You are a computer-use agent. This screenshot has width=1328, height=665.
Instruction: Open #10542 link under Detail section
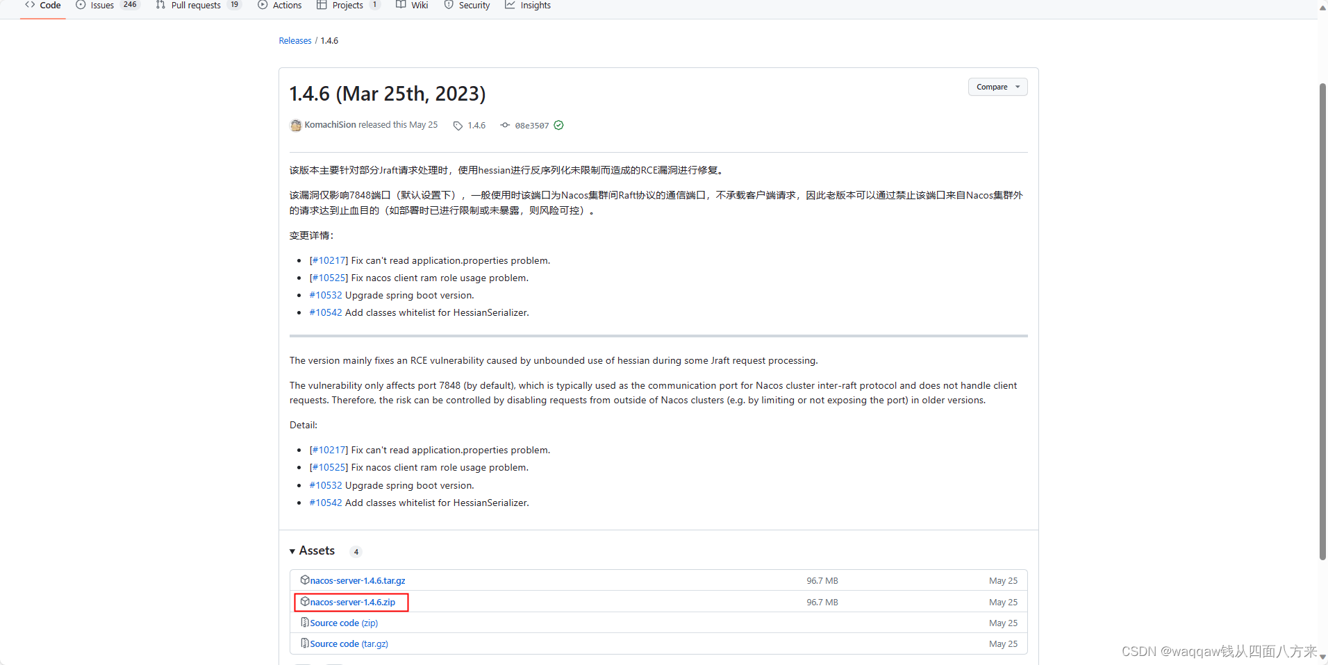326,503
